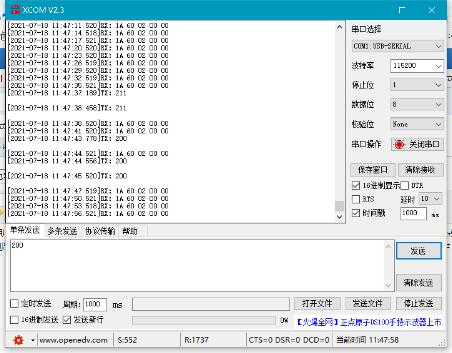Click the 清除发送 clear send button
The image size is (452, 353).
tap(419, 283)
